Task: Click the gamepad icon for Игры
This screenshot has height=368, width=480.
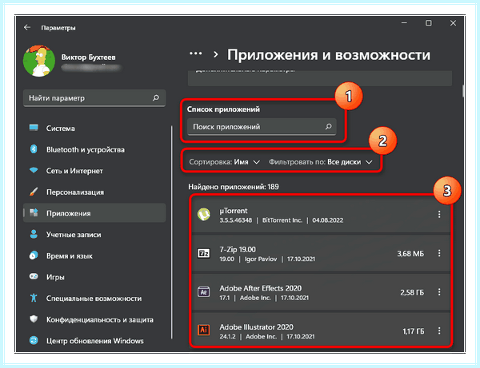Action: (34, 276)
